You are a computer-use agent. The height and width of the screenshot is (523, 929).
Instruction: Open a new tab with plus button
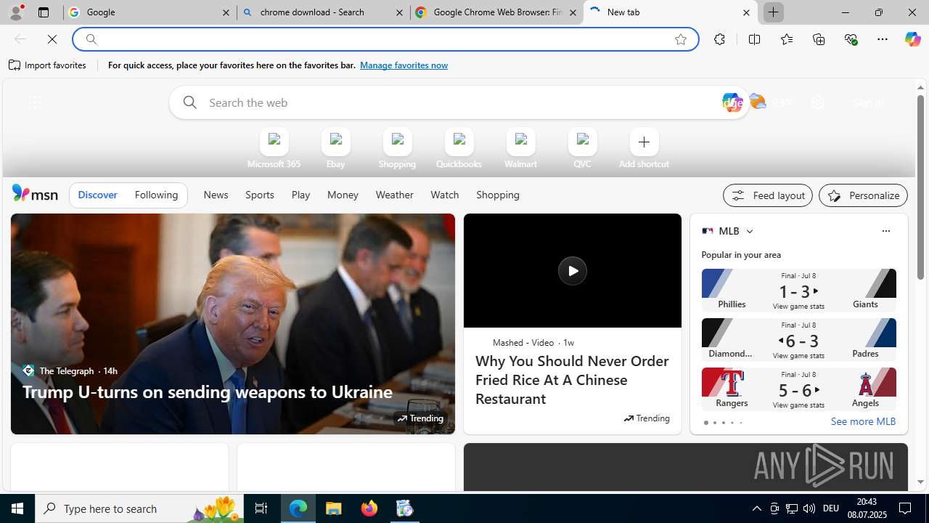774,12
